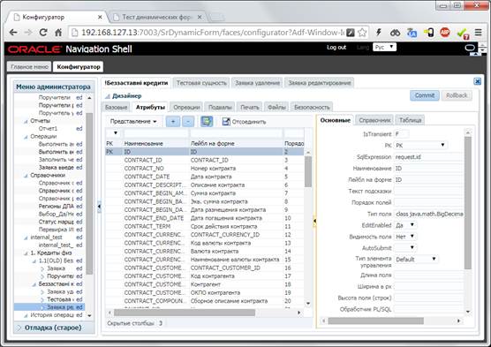Collapse the Справочники tree node
Viewport: 491px width, 347px height.
coord(26,176)
